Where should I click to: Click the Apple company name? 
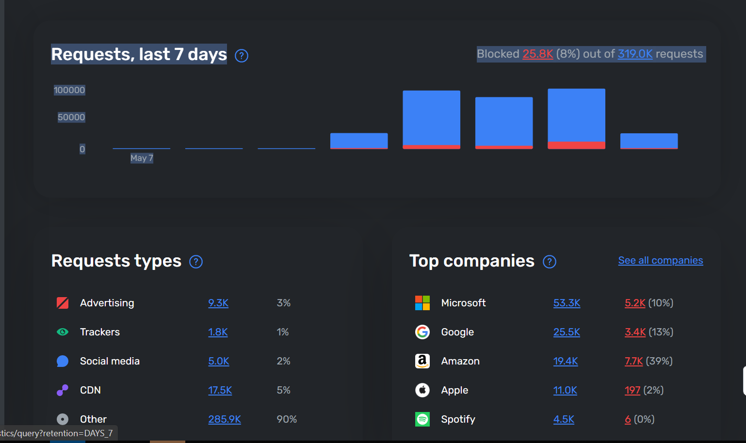[x=454, y=390]
